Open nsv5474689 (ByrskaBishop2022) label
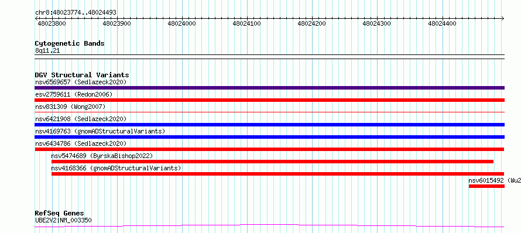 coord(102,156)
